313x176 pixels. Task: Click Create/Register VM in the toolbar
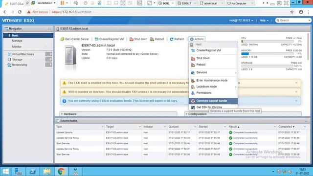[109, 39]
